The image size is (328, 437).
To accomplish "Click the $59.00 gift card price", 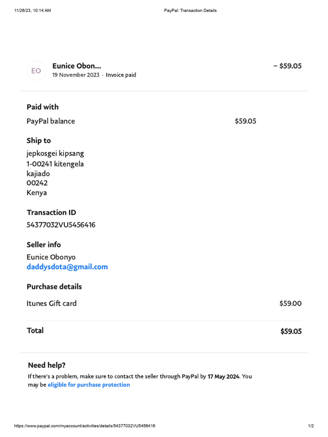I will [x=290, y=304].
